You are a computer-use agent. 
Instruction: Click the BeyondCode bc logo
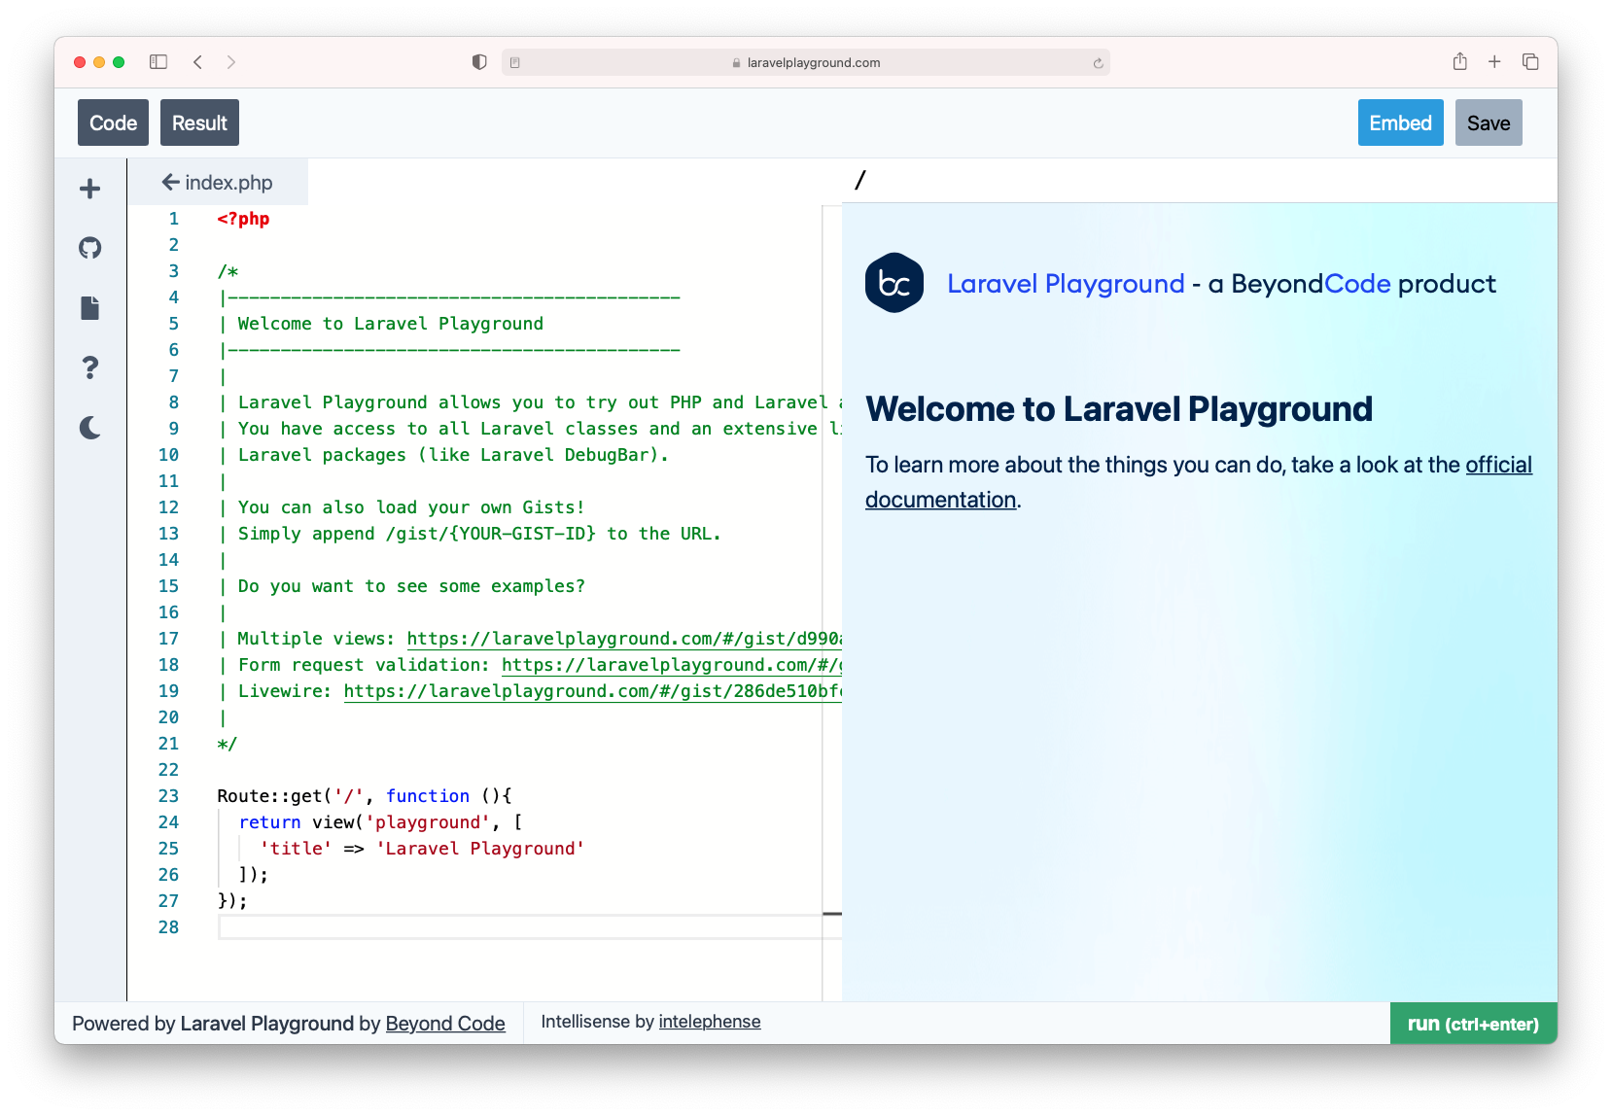(x=894, y=283)
